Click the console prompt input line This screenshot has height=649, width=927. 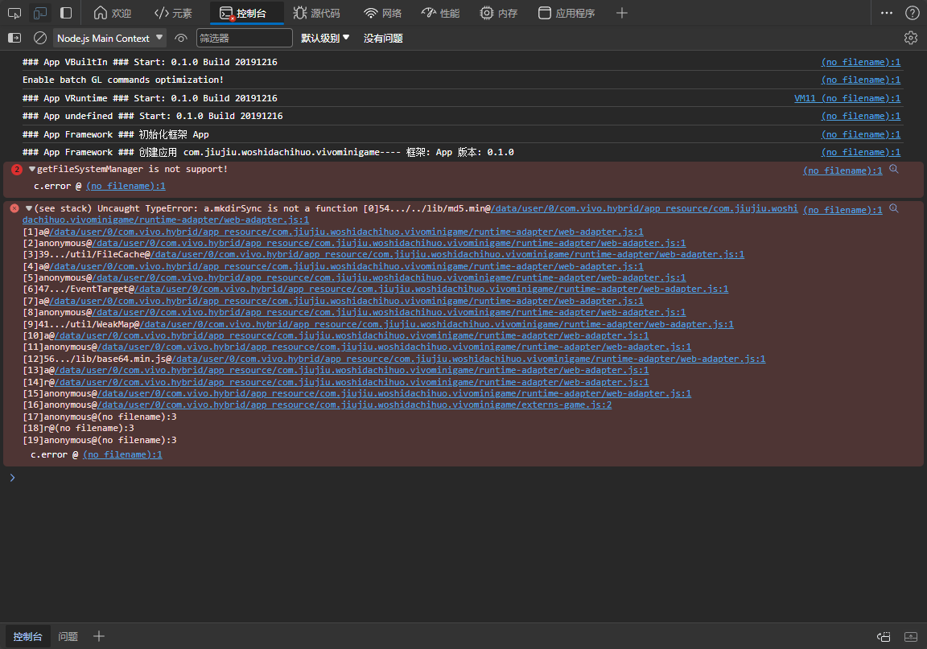click(x=467, y=478)
